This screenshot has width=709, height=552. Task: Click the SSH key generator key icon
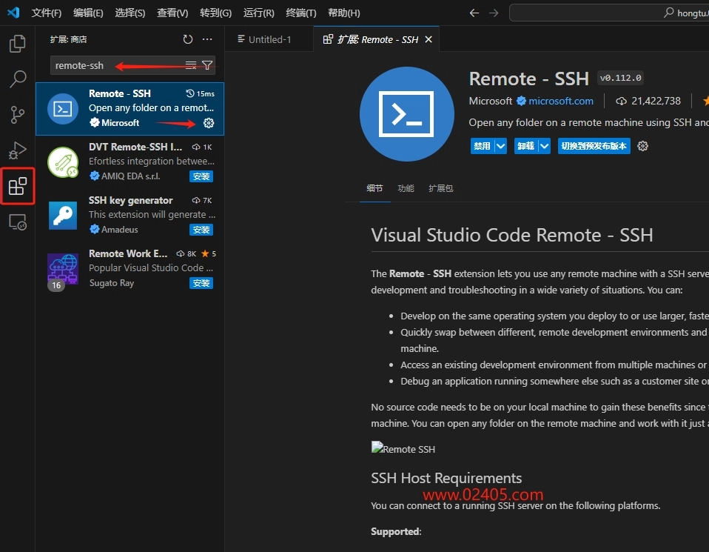[x=63, y=216]
